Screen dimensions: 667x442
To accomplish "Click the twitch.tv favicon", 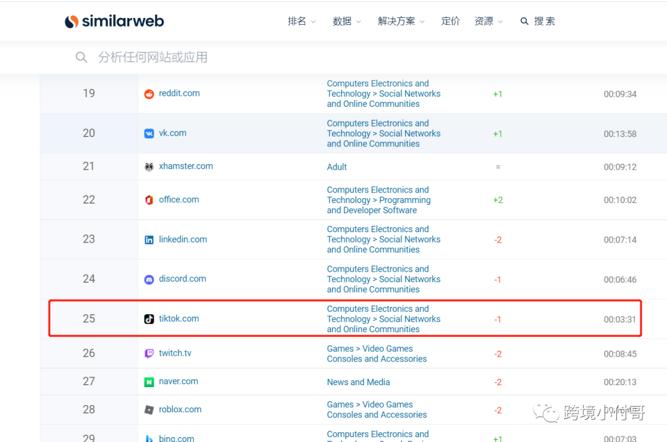I will click(149, 354).
